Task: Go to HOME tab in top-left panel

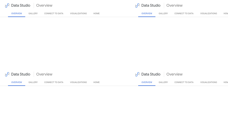Action: tap(96, 13)
